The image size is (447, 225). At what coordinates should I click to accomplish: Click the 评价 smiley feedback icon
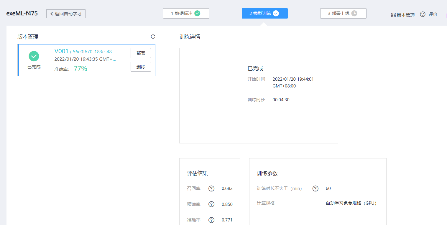[x=423, y=14]
